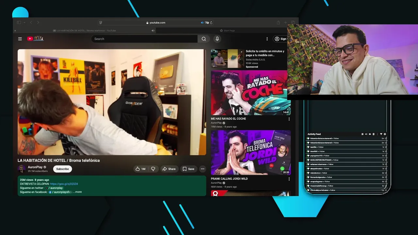418x235 pixels.
Task: Open AuronPlay channel name link
Action: tap(35, 167)
